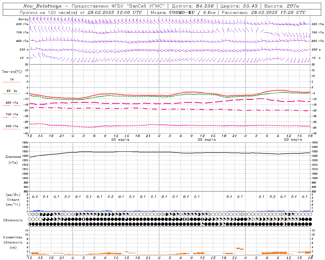Click the '850 гПа' temperature legend entry
Screen dimensions: 325x260
click(12, 103)
